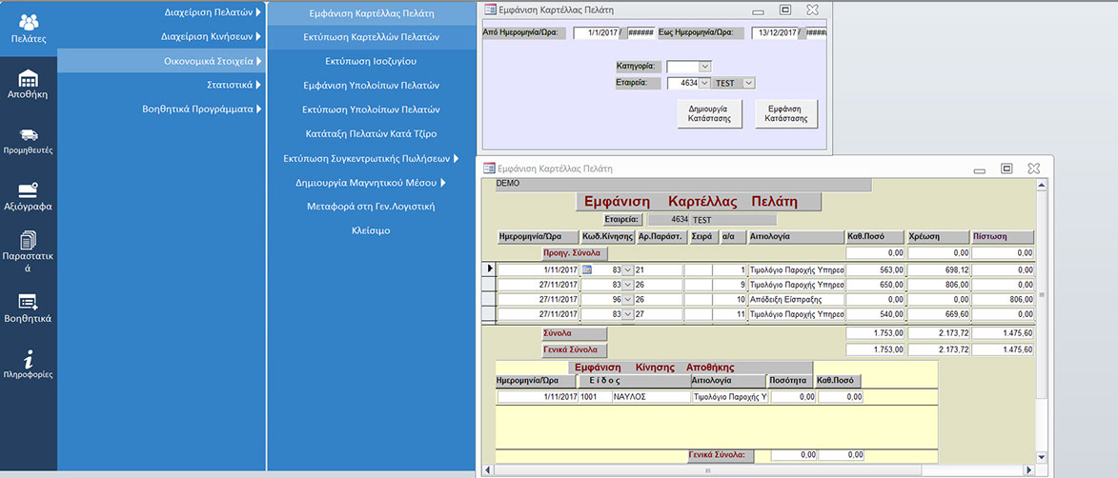This screenshot has width=1118, height=478.
Task: Open the Εταιρεία code 4634 dropdown
Action: (705, 83)
